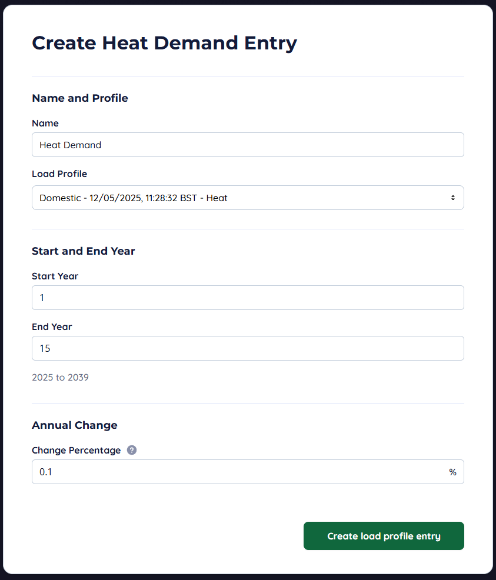Click the "Create Heat Demand Entry" title
Viewport: 496px width, 580px height.
pos(164,43)
